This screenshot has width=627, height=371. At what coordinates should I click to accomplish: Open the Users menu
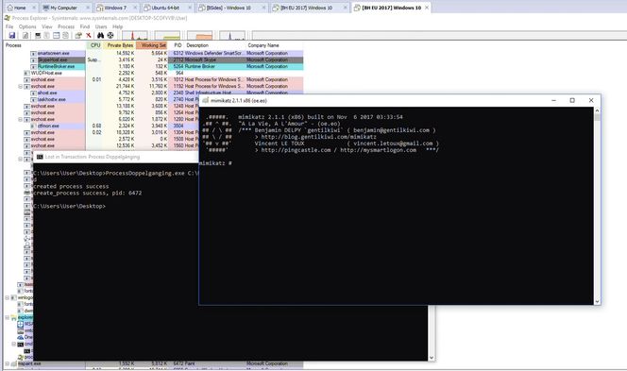(101, 26)
